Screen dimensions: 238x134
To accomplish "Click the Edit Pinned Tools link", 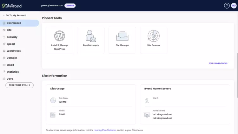I will [218, 64].
